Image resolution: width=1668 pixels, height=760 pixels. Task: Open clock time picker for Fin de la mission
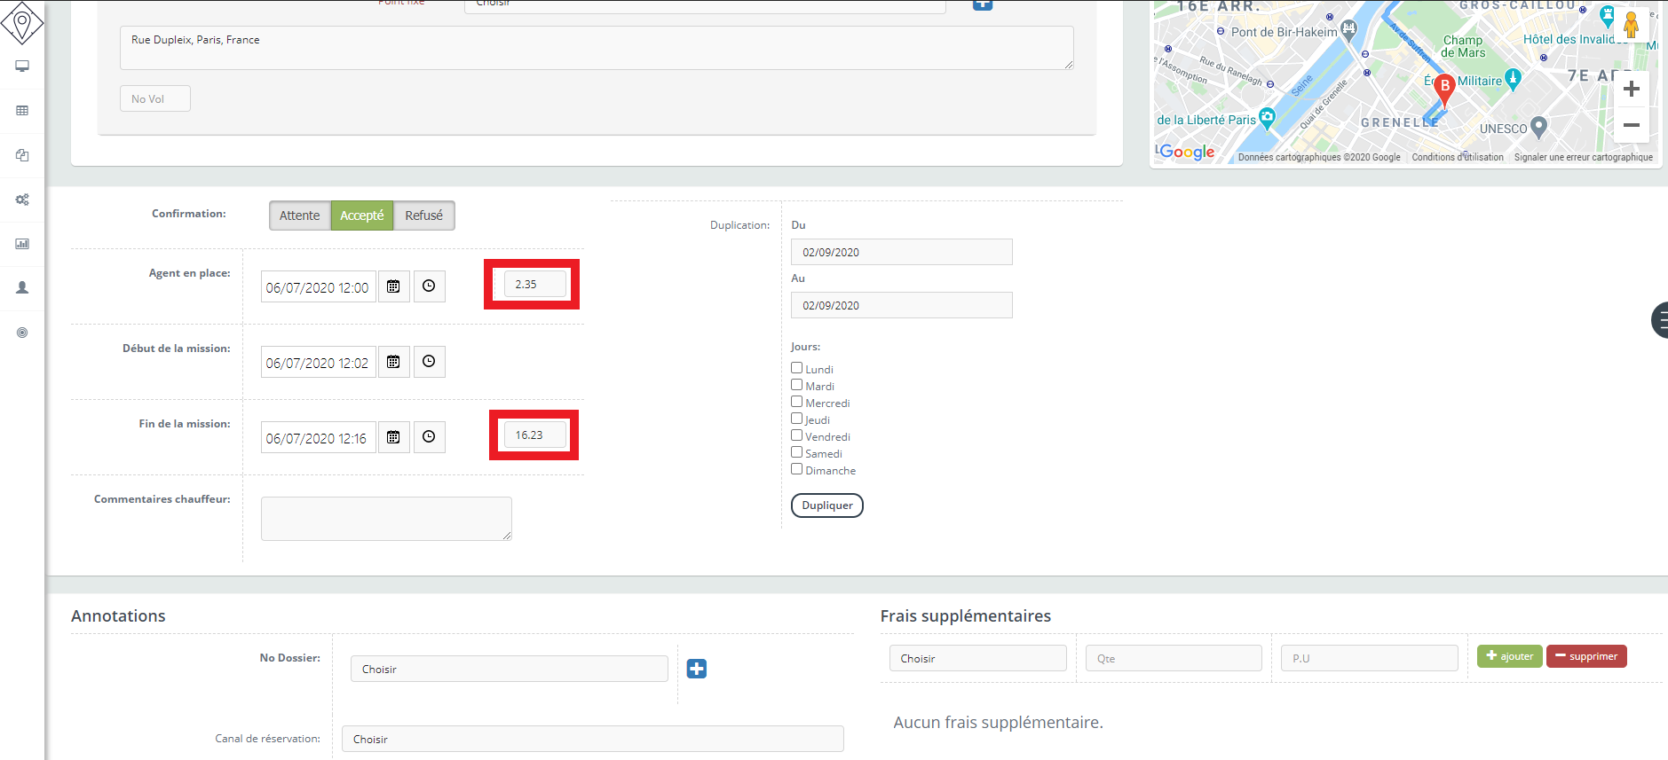pyautogui.click(x=429, y=437)
